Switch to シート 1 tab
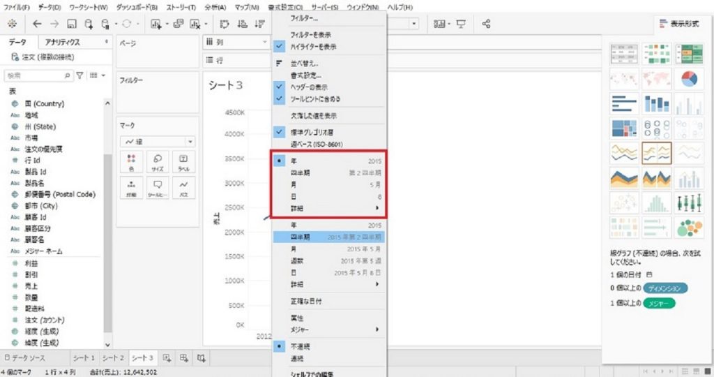This screenshot has height=377, width=714. click(x=84, y=358)
